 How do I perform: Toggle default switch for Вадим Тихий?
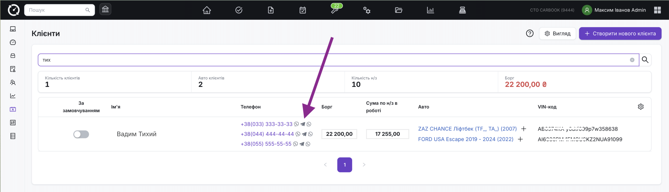(x=81, y=134)
